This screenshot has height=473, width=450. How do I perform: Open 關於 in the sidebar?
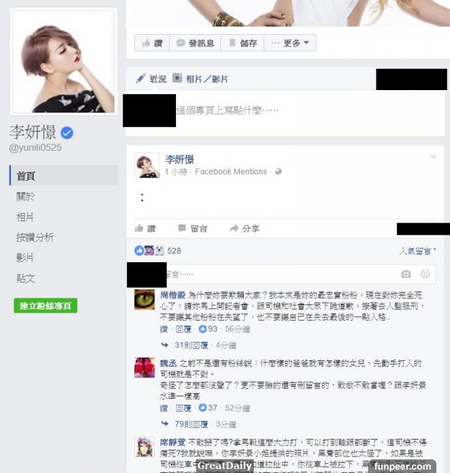(26, 197)
